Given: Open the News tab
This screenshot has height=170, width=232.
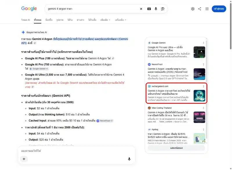Looking at the screenshot, I should pyautogui.click(x=80, y=20).
